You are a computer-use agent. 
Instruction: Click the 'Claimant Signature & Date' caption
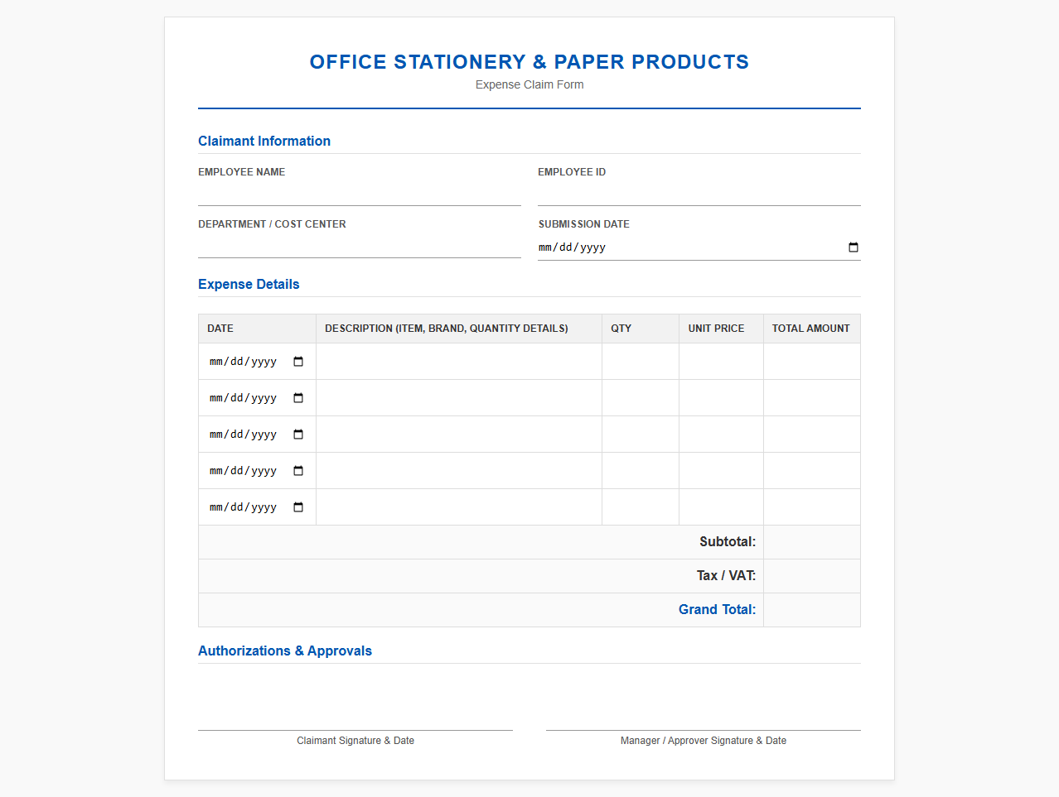355,741
